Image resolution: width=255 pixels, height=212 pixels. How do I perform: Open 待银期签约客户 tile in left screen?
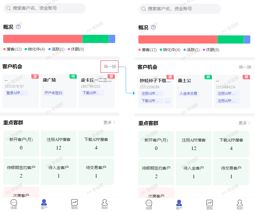pyautogui.click(x=21, y=172)
